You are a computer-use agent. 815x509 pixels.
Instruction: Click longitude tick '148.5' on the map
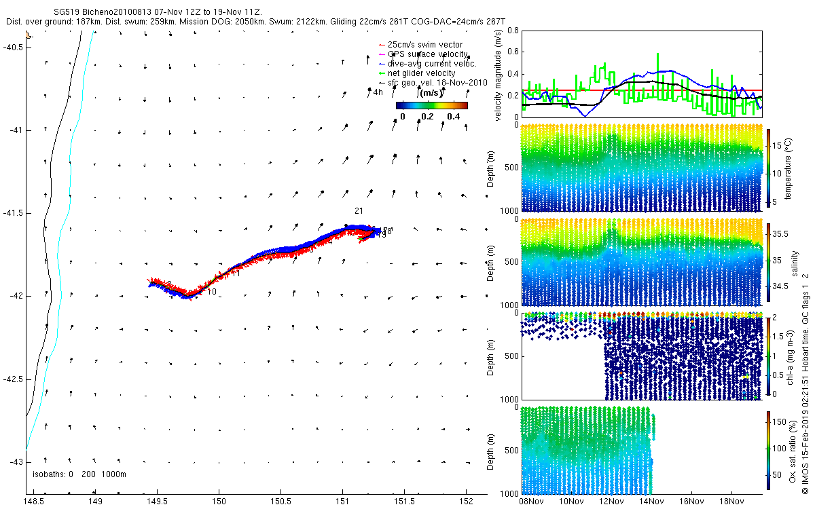coord(34,502)
